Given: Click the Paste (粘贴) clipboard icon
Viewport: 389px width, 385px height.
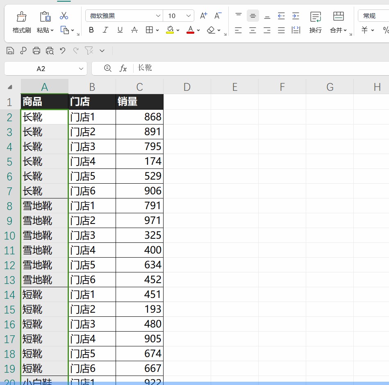Looking at the screenshot, I should 45,17.
